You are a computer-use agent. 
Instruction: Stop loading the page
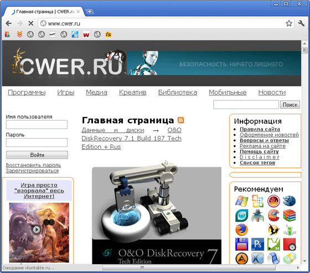(x=30, y=23)
